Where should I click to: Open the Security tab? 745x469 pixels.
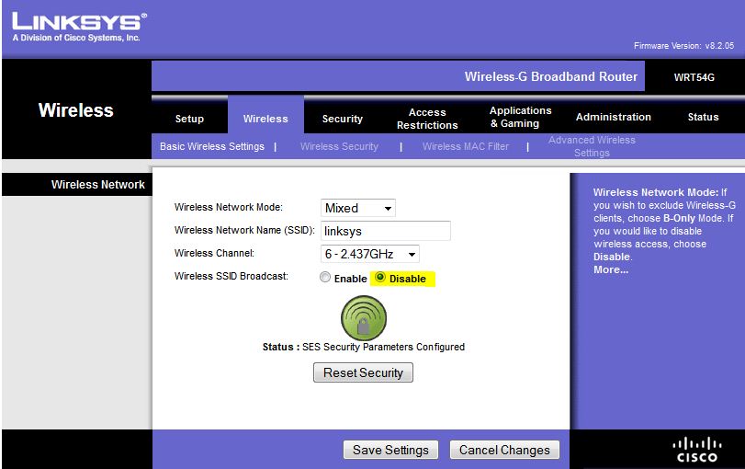click(x=342, y=119)
